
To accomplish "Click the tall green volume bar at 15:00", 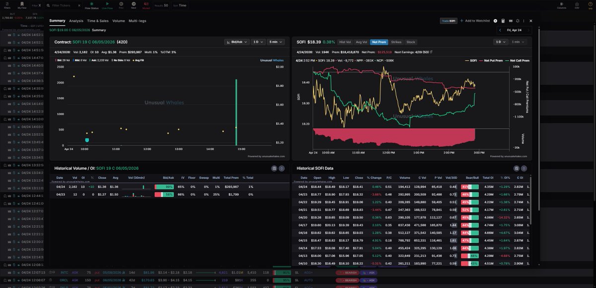I will [x=236, y=112].
